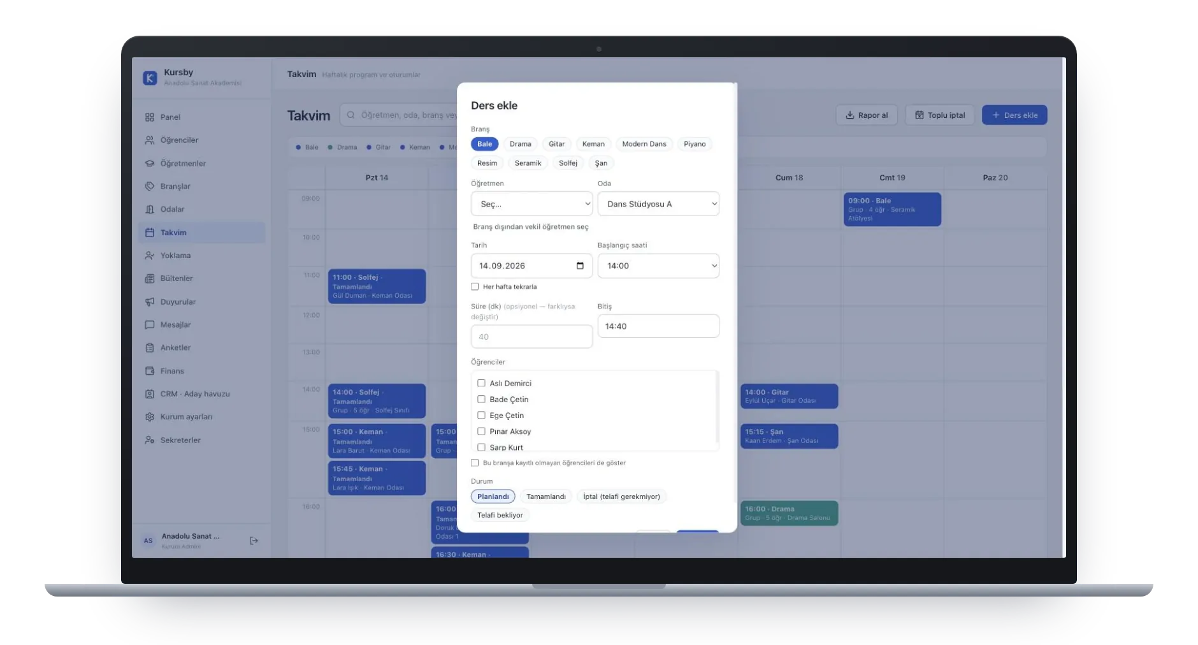
Task: Select the Drama branch chip
Action: pos(520,144)
